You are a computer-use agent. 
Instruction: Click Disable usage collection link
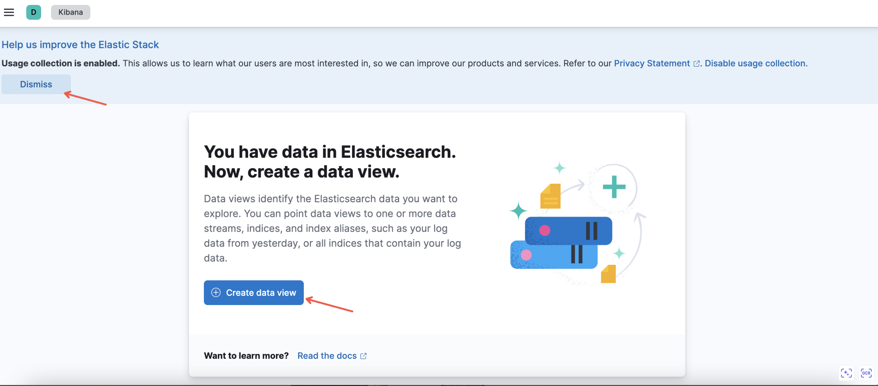tap(756, 63)
